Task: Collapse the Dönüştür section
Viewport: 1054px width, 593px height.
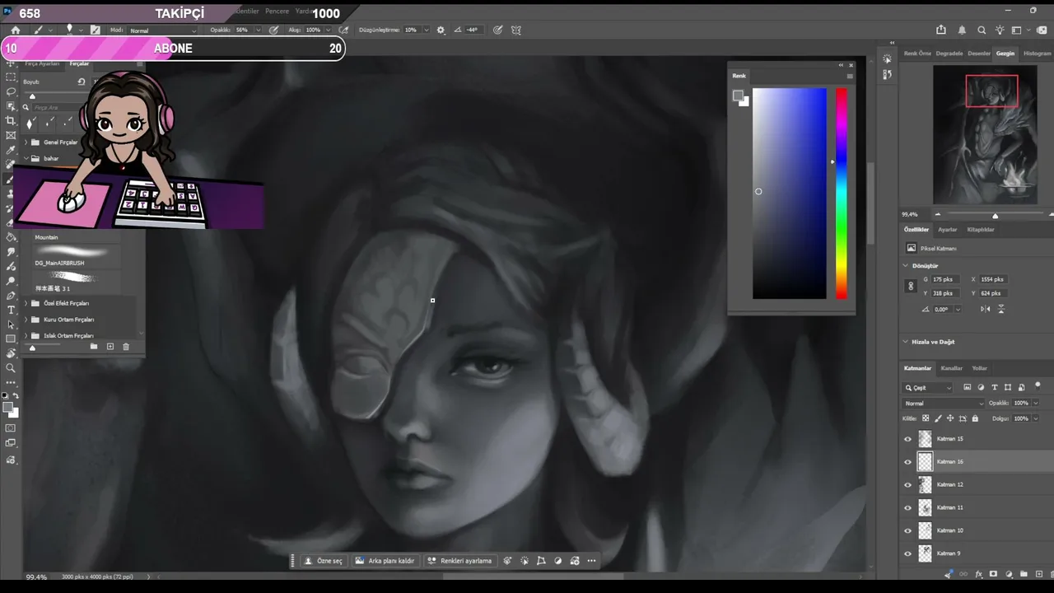Action: coord(906,266)
